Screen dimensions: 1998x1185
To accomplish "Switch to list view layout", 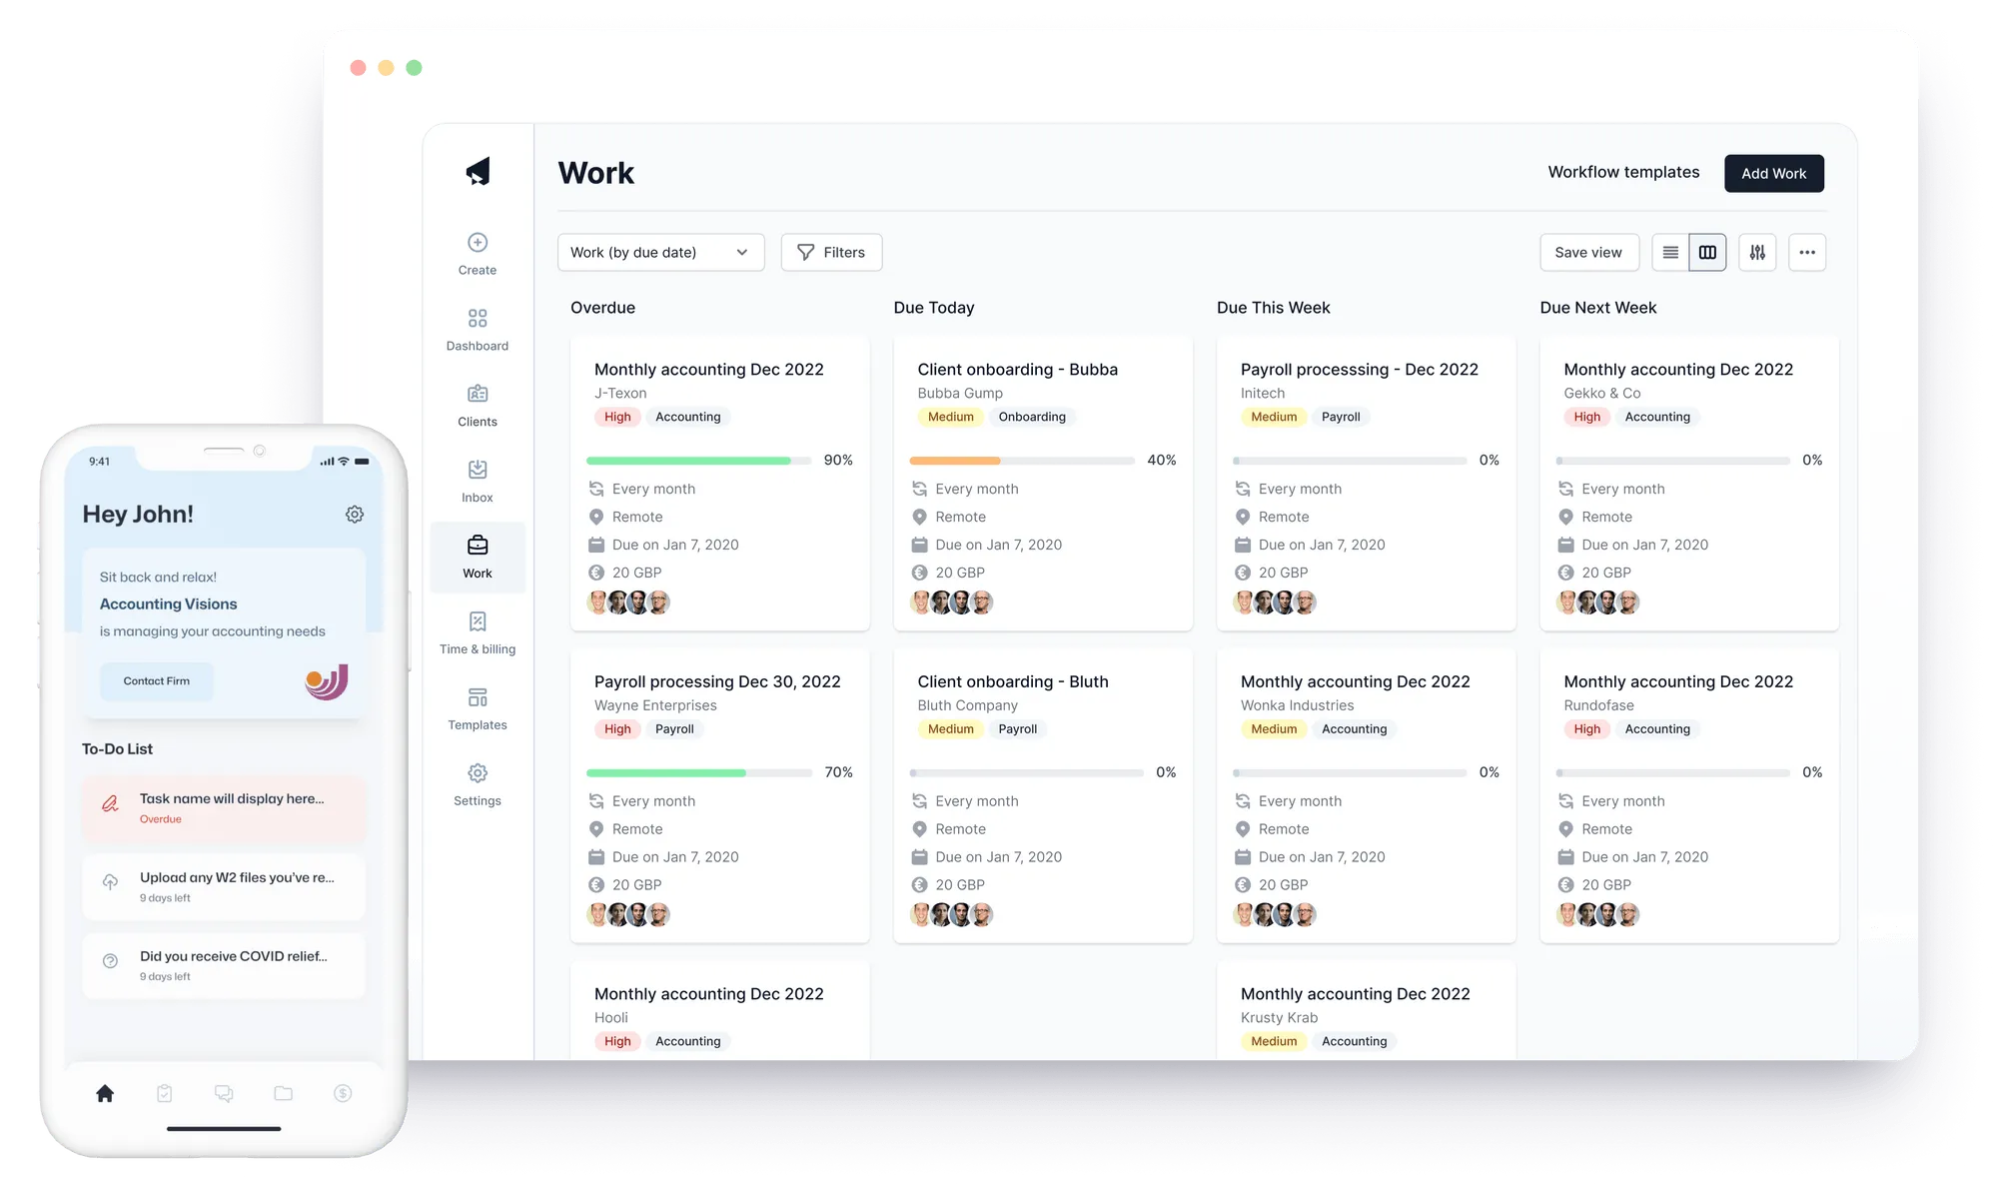I will click(x=1669, y=252).
